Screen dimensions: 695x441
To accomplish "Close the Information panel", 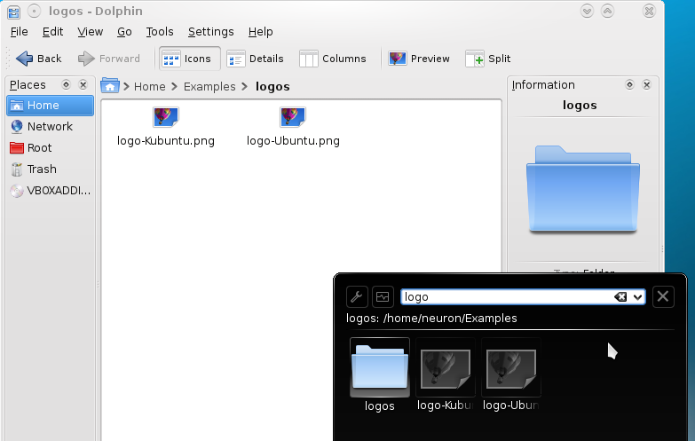I will [x=647, y=84].
